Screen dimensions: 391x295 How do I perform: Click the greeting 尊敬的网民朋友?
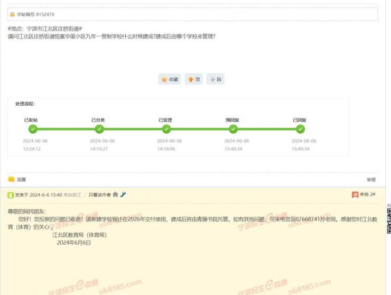[x=27, y=211]
